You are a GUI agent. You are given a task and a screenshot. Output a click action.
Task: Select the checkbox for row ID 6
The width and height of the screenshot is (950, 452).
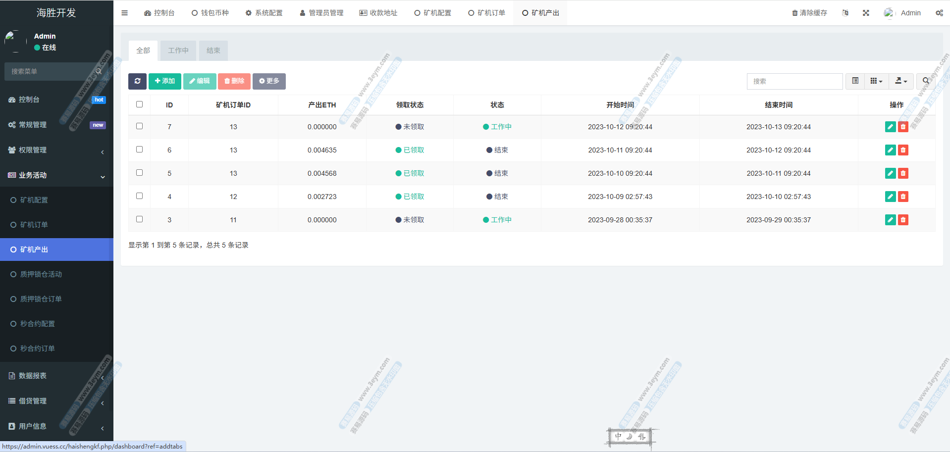[x=139, y=150]
